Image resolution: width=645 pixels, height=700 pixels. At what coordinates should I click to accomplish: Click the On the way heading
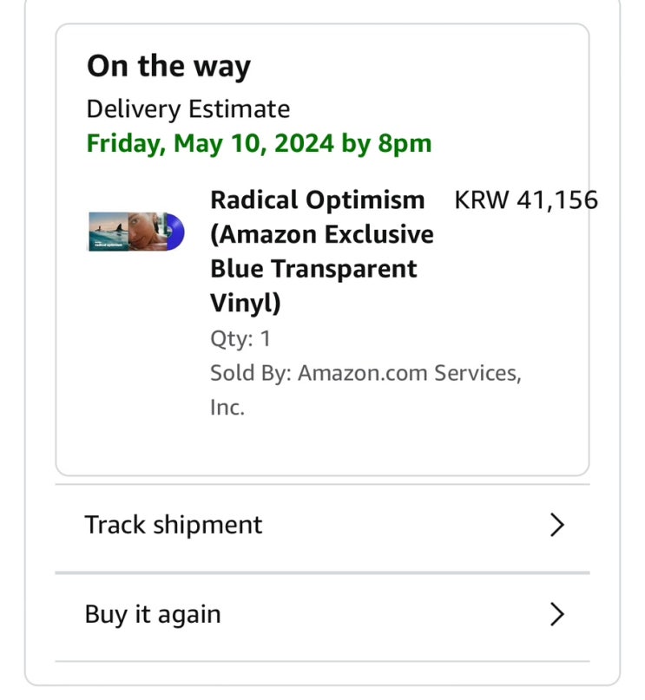pyautogui.click(x=168, y=66)
